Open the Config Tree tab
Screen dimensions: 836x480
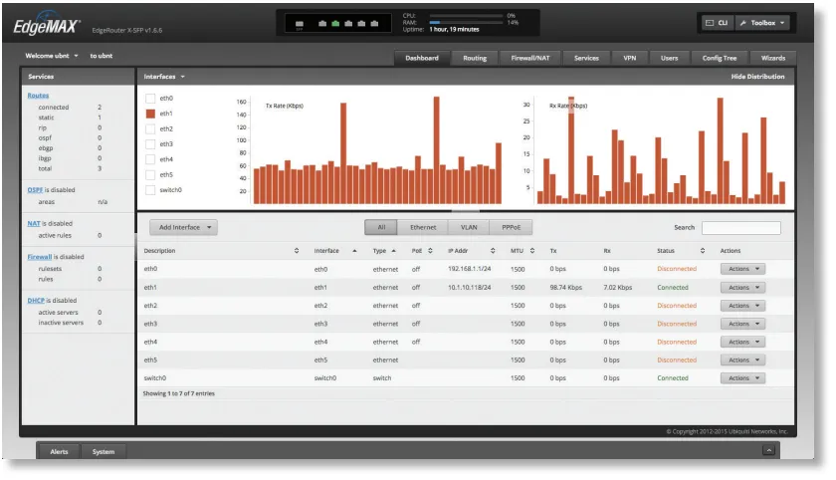719,58
